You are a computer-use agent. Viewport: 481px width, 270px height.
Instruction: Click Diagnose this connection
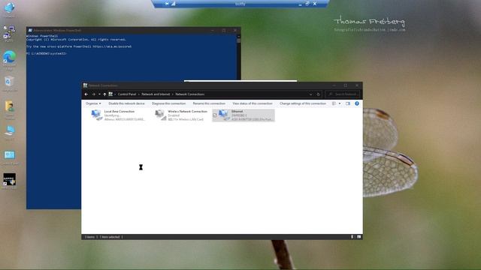click(x=168, y=103)
